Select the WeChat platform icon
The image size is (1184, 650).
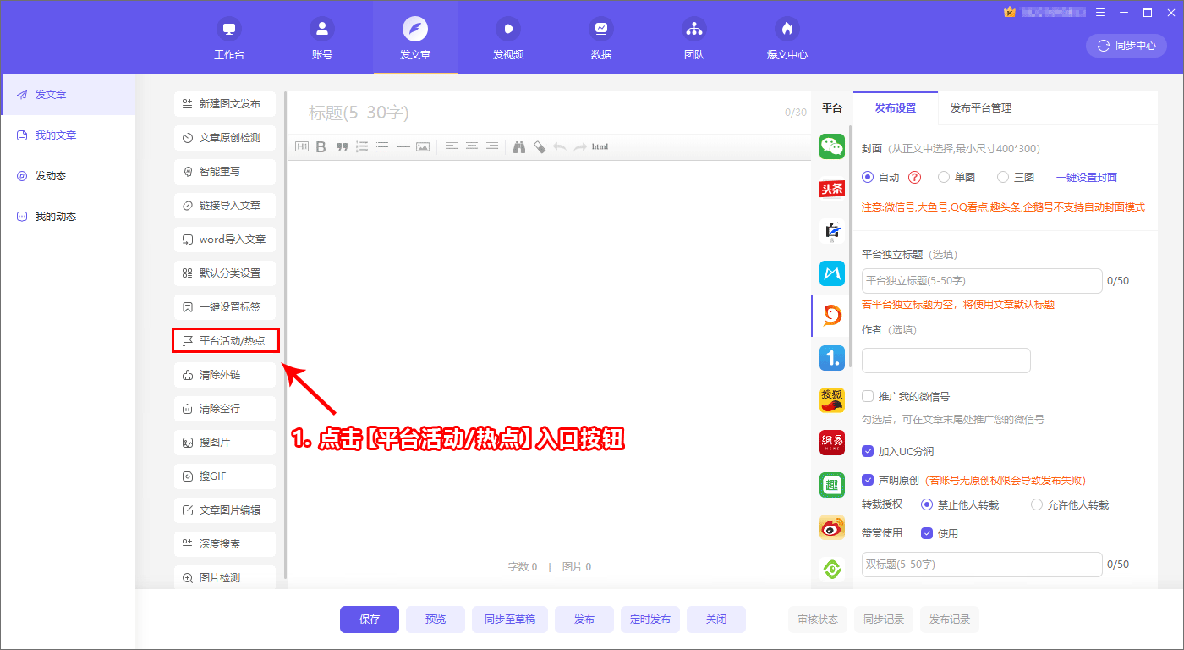point(831,146)
